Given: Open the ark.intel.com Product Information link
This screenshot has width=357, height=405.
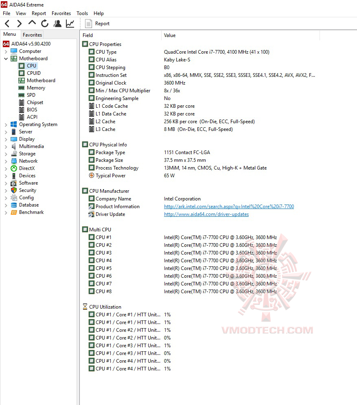Looking at the screenshot, I should click(x=229, y=207).
